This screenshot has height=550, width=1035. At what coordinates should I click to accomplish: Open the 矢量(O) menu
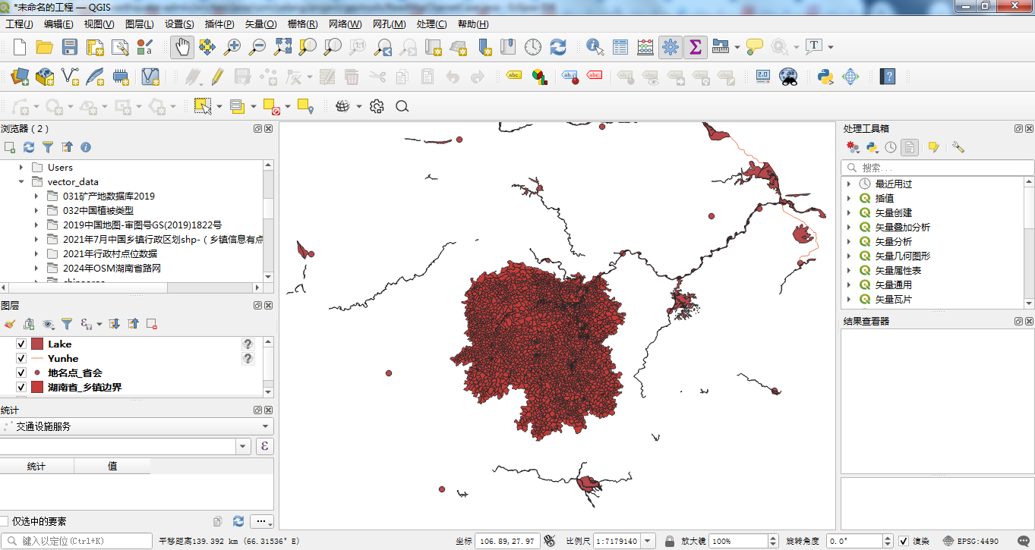point(260,24)
